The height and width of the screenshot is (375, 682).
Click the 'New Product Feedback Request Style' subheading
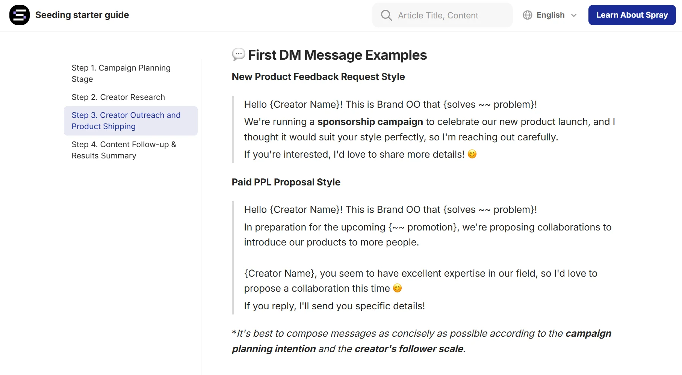click(x=318, y=77)
